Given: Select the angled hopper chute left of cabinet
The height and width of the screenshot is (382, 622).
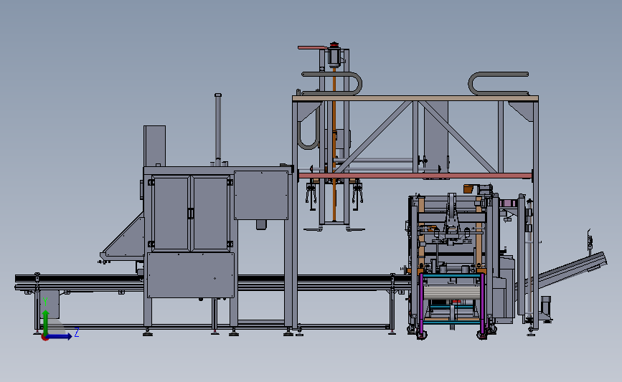Looking at the screenshot, I should click(x=125, y=240).
